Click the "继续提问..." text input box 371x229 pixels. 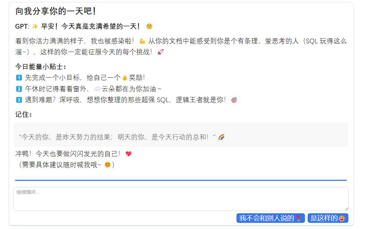click(x=181, y=199)
